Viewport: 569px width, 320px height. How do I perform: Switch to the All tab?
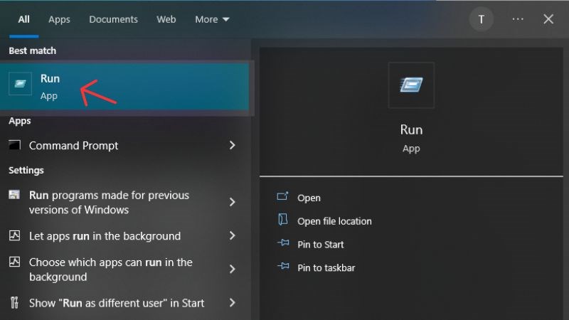pos(24,19)
